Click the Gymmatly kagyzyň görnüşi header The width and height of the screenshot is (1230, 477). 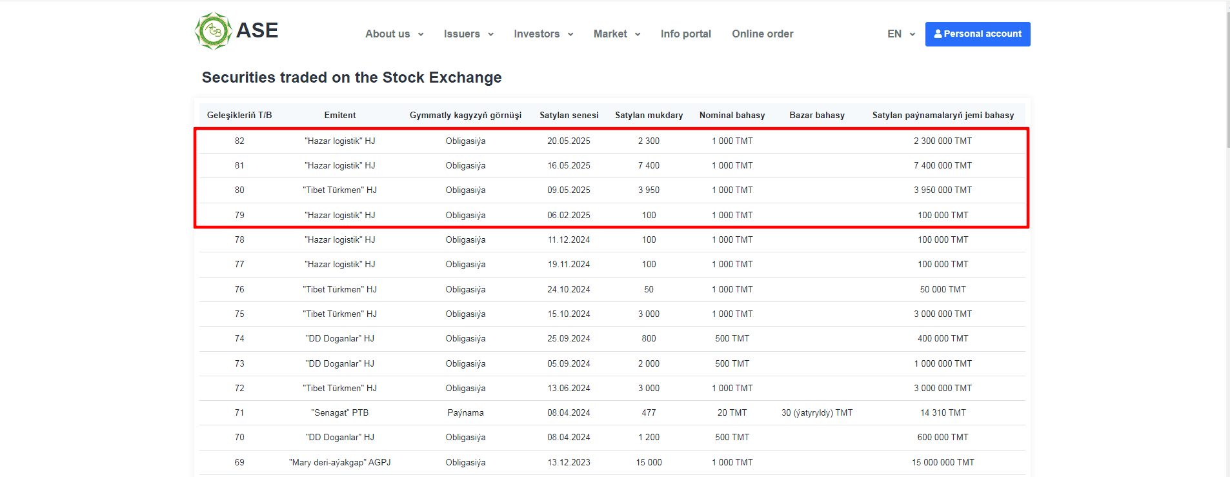(x=465, y=116)
